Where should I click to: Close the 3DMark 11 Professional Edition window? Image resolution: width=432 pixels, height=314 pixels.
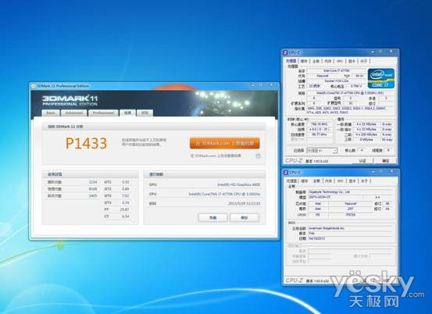271,85
